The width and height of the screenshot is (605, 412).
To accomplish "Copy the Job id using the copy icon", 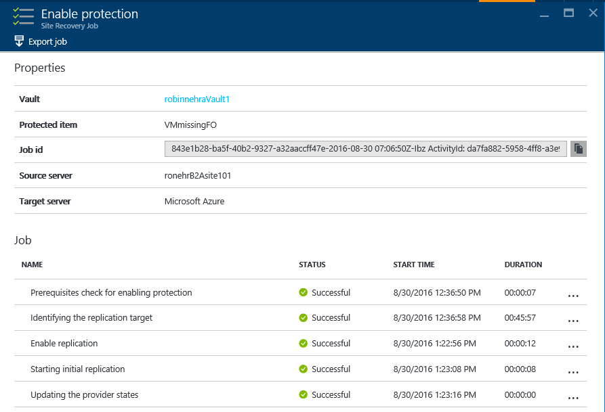I will point(577,148).
